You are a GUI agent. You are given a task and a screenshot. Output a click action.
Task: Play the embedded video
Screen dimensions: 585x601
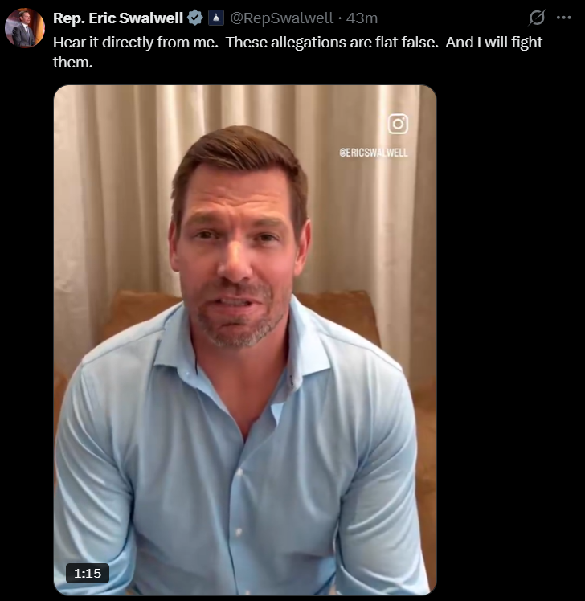tap(245, 340)
